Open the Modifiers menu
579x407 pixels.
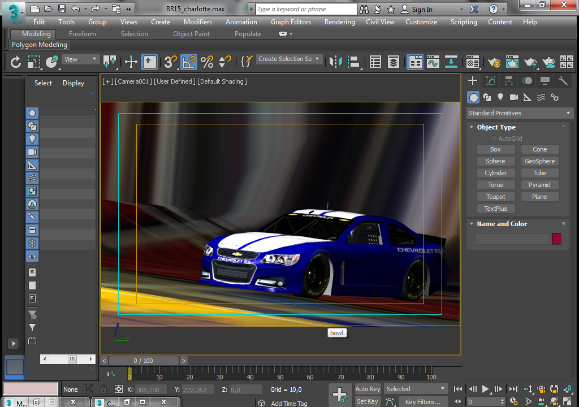198,22
